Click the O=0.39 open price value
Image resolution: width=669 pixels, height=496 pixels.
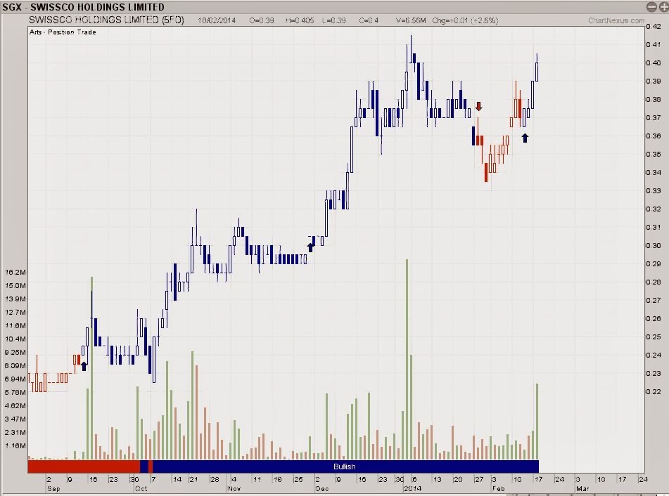[262, 20]
